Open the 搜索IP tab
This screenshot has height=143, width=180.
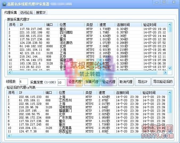click(x=41, y=12)
